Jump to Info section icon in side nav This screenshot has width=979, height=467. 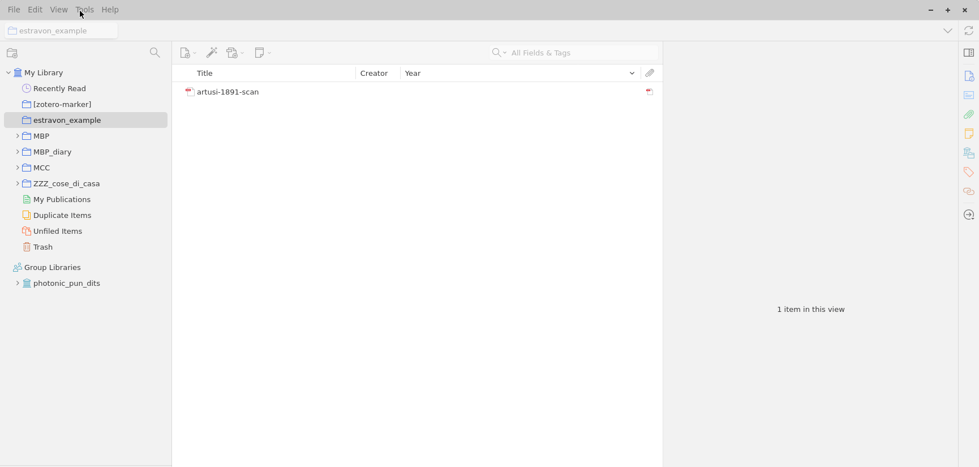969,76
